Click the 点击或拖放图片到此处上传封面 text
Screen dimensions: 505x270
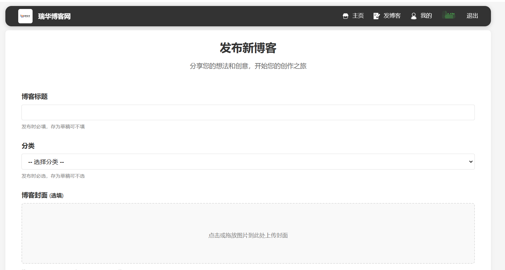pyautogui.click(x=248, y=236)
